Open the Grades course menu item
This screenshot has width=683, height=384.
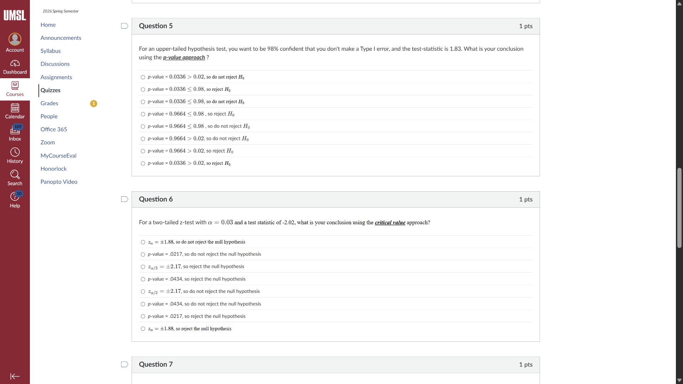(49, 103)
